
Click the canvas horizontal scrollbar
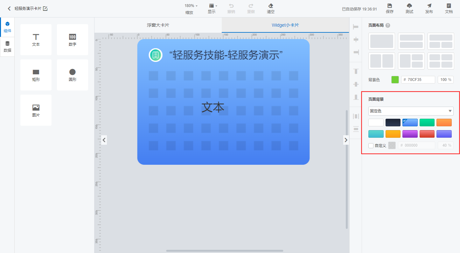coord(225,251)
